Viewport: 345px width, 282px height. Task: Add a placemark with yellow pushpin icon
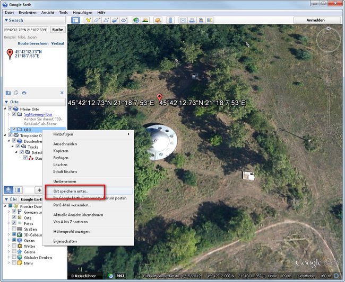click(x=88, y=20)
